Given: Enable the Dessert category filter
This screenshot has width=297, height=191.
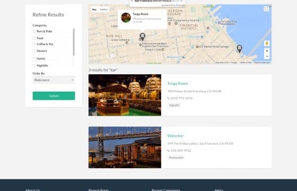Looking at the screenshot, I should 34,51.
